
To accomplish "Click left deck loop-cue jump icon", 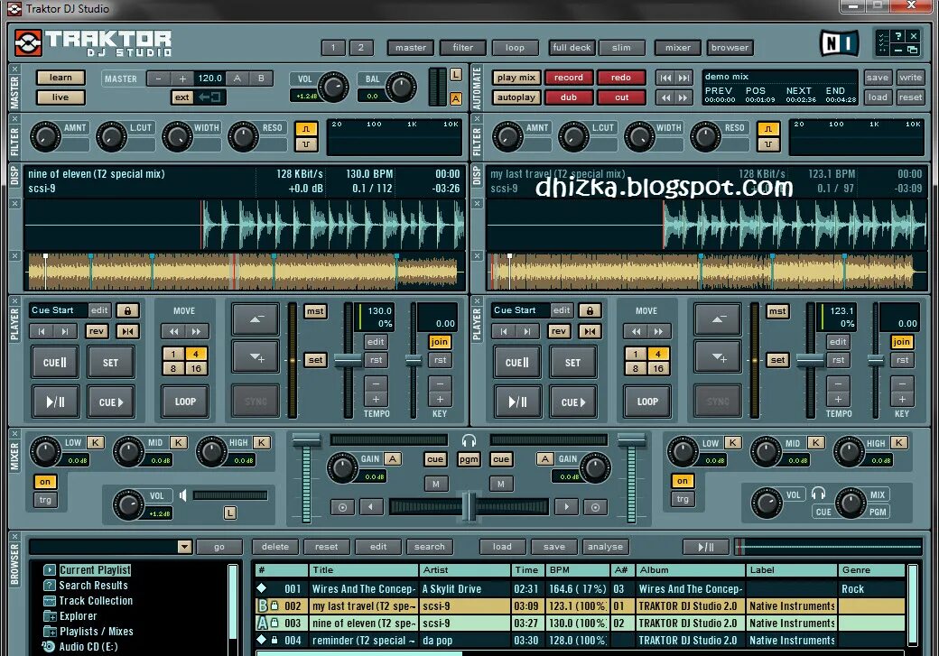I will pos(127,331).
